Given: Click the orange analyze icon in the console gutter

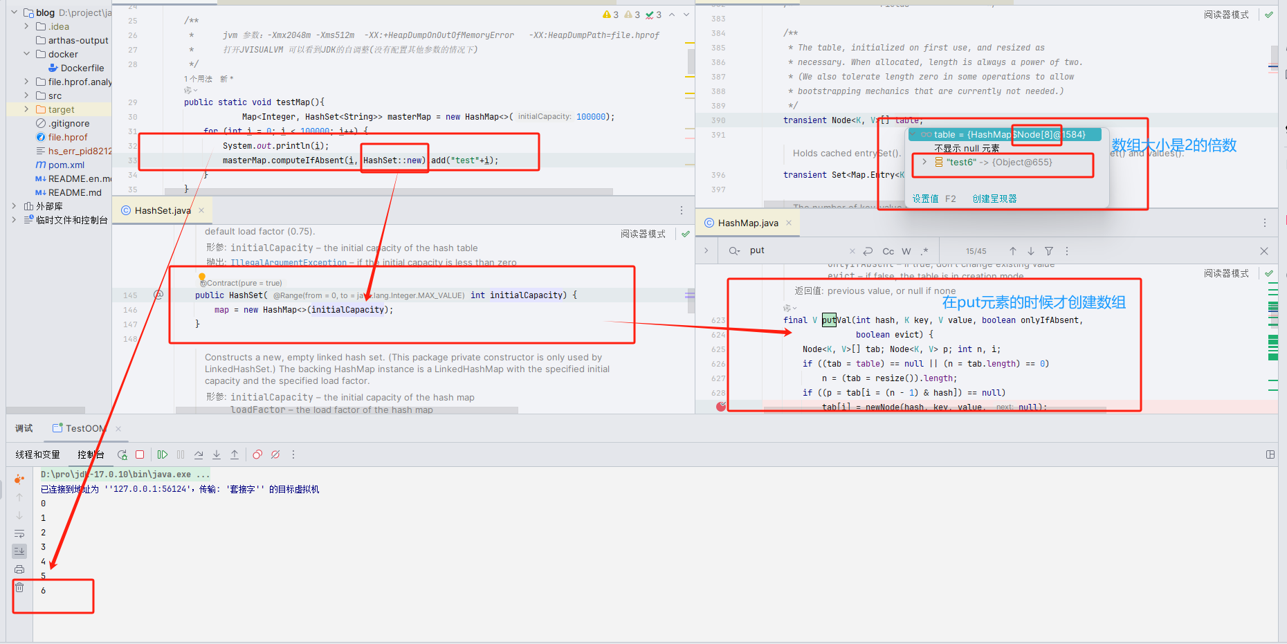Looking at the screenshot, I should pos(19,479).
